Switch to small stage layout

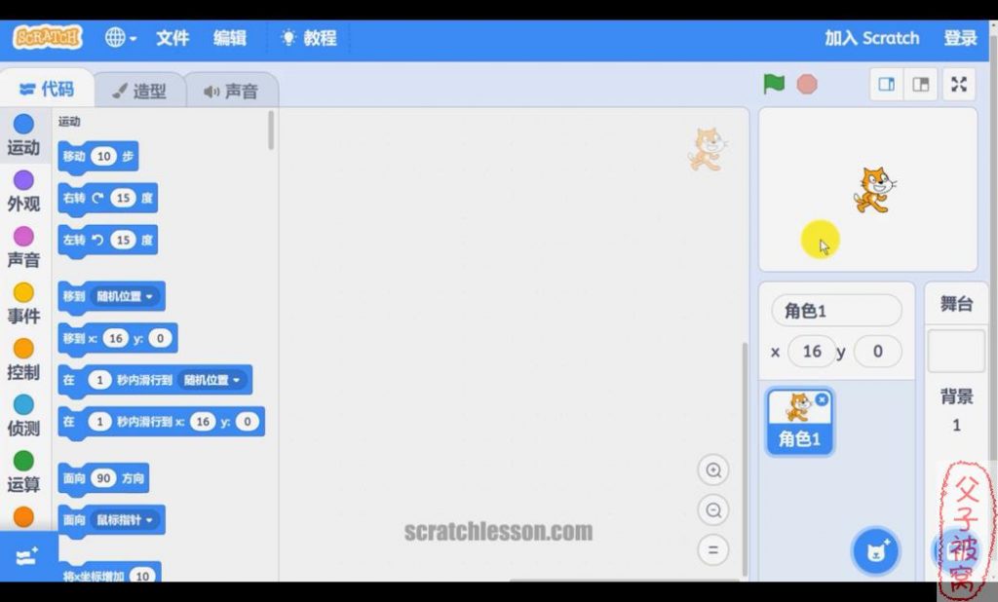887,85
